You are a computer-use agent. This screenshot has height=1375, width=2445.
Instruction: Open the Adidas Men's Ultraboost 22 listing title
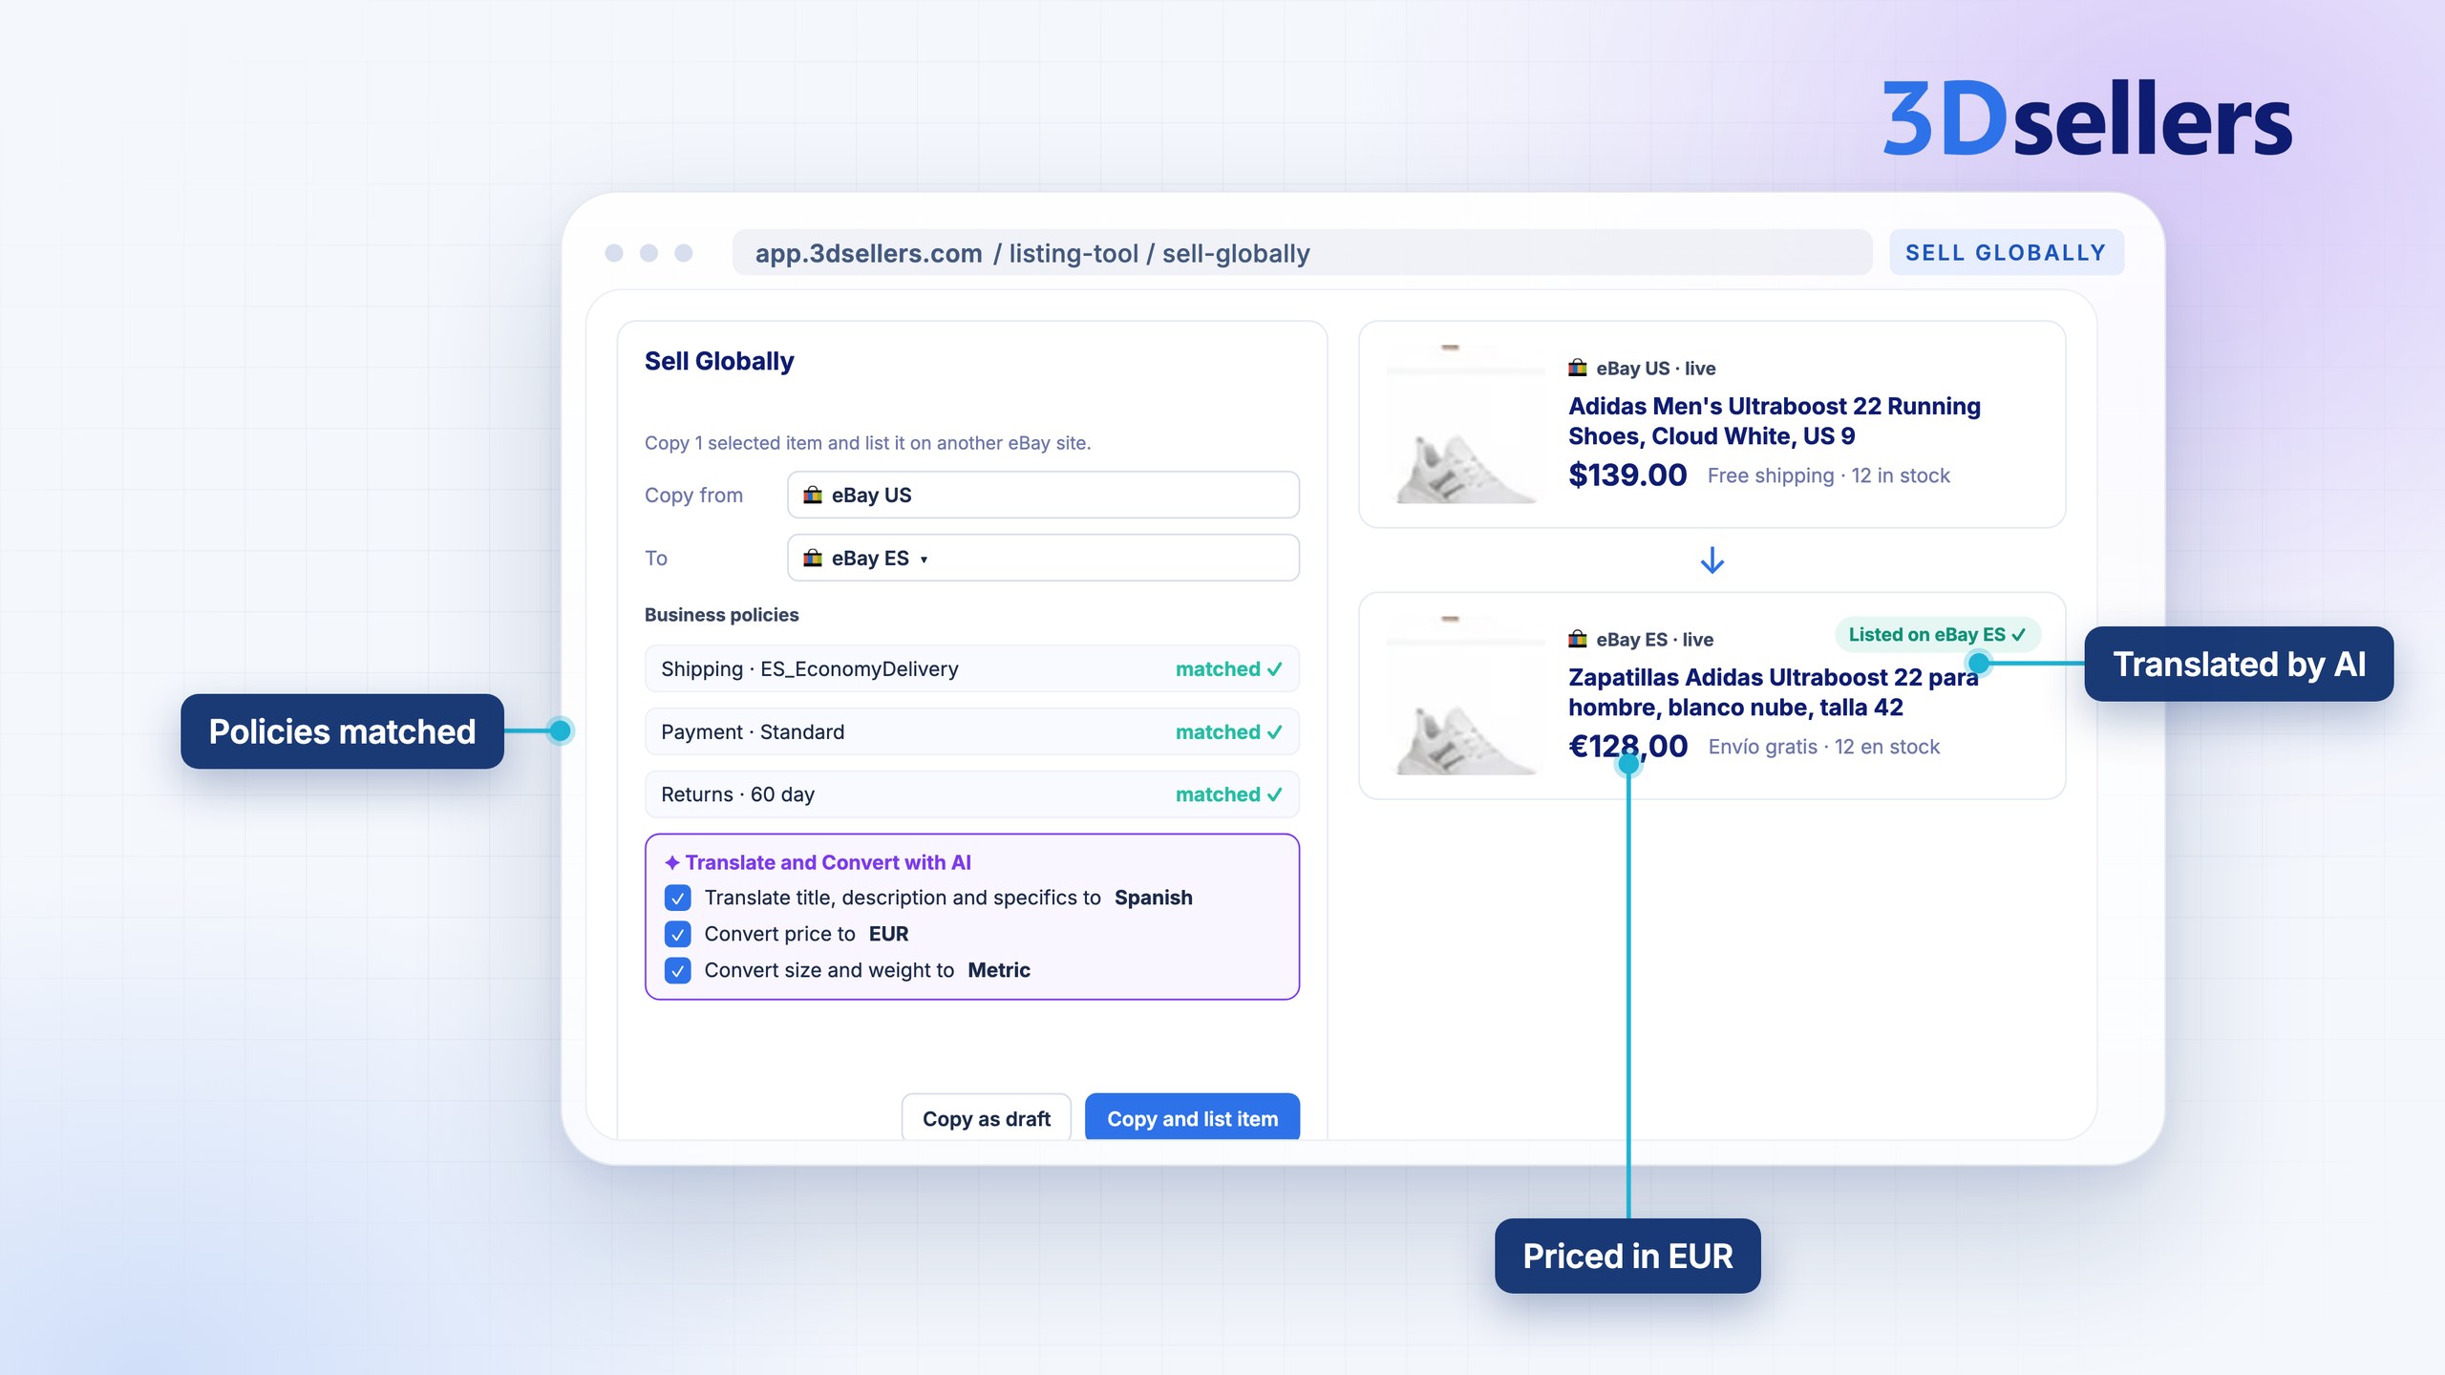1775,421
